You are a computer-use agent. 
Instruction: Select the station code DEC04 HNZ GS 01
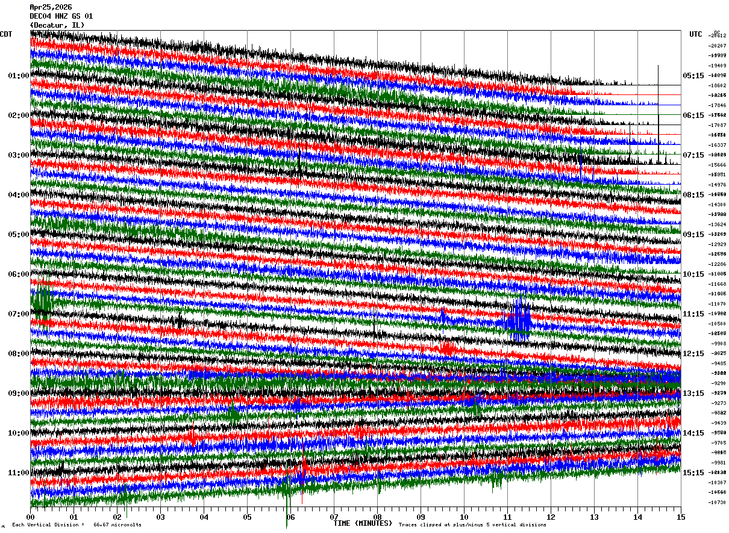[61, 16]
